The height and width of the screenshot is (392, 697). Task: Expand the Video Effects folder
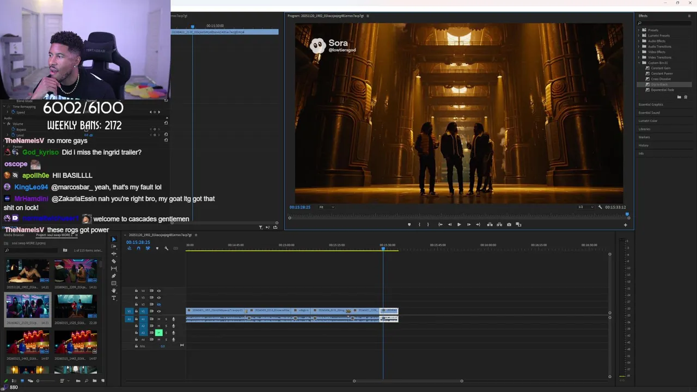639,52
